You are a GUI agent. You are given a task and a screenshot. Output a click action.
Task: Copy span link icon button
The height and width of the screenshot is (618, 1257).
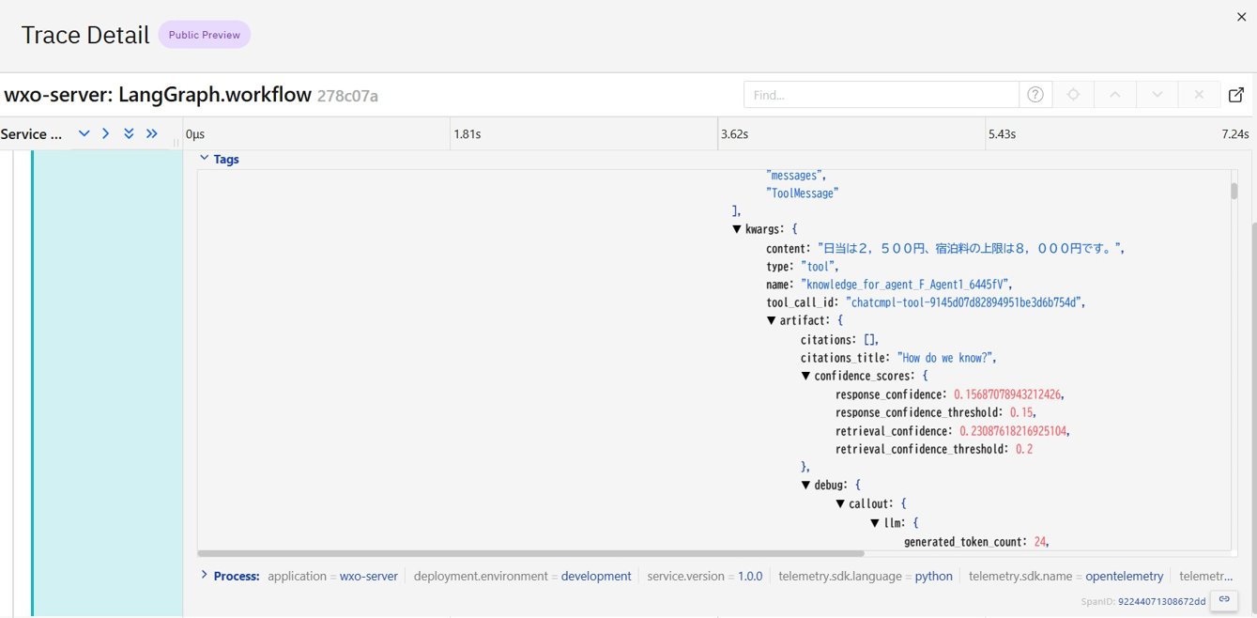(1224, 600)
